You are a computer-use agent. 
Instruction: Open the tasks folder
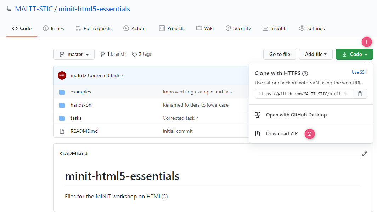(76, 118)
